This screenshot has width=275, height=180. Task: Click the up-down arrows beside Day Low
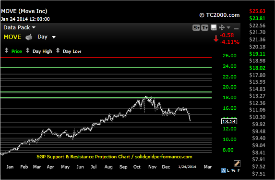point(58,51)
